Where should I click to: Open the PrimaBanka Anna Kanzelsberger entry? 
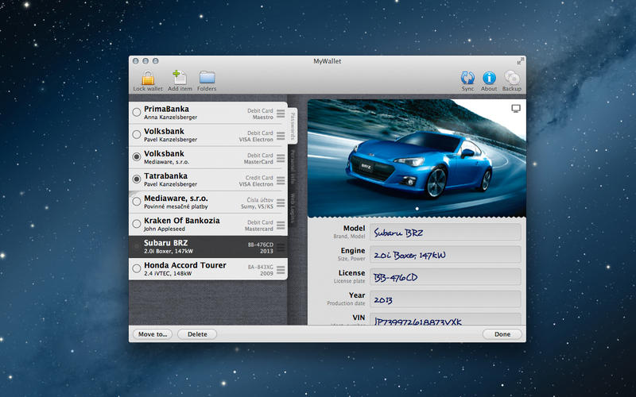[208, 113]
